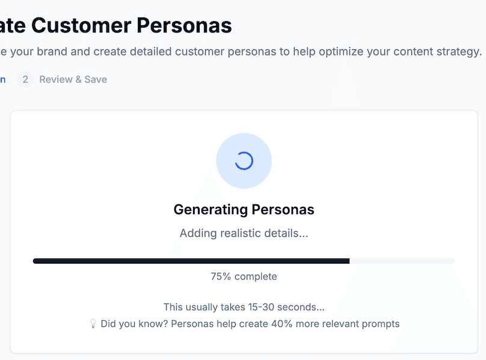Select the step 2 number badge
This screenshot has height=360, width=486.
pos(25,79)
